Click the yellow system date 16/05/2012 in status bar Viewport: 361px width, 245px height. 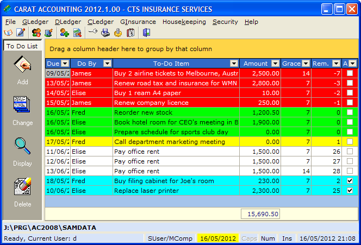click(218, 238)
